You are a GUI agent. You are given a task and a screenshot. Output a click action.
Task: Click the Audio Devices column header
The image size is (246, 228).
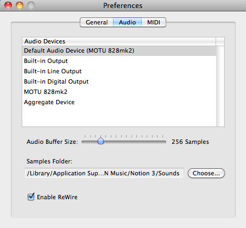(119, 41)
